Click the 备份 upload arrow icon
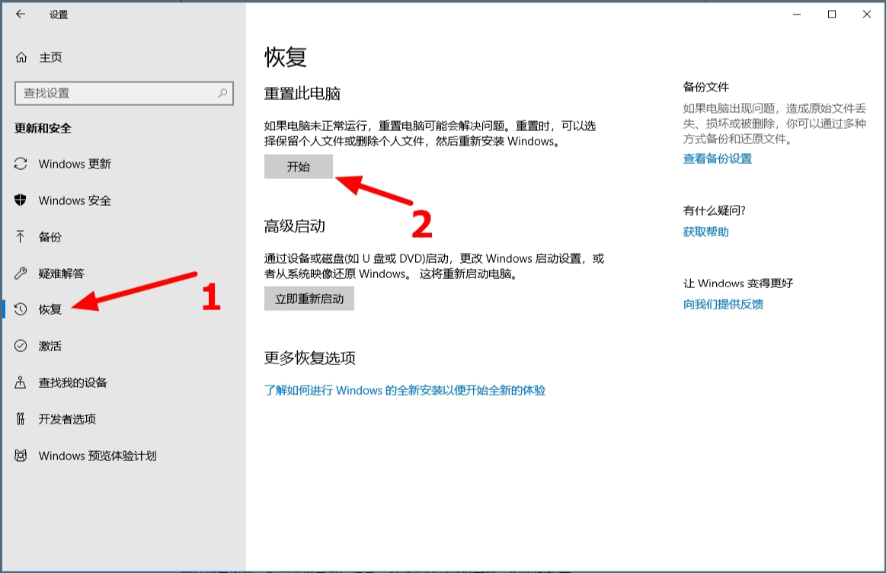Viewport: 886px width, 573px height. click(19, 237)
